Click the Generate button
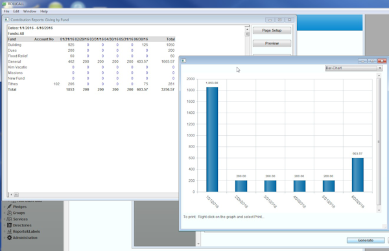Screen dimensions: 389x251 (x=366, y=240)
